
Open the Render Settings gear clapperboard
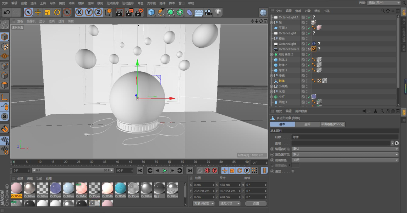pos(139,12)
